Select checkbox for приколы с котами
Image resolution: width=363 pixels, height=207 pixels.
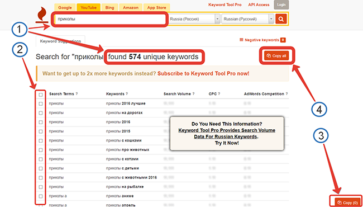[x=41, y=159]
